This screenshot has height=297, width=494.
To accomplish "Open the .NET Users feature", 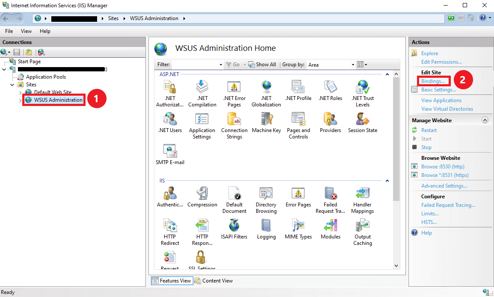I will (x=170, y=122).
